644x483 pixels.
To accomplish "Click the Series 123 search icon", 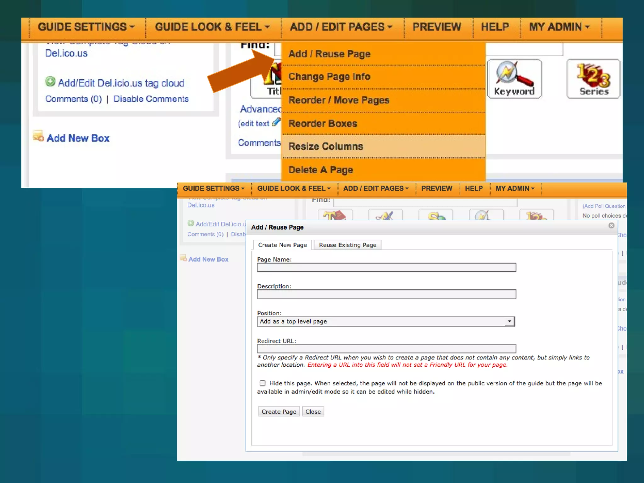I will point(593,79).
